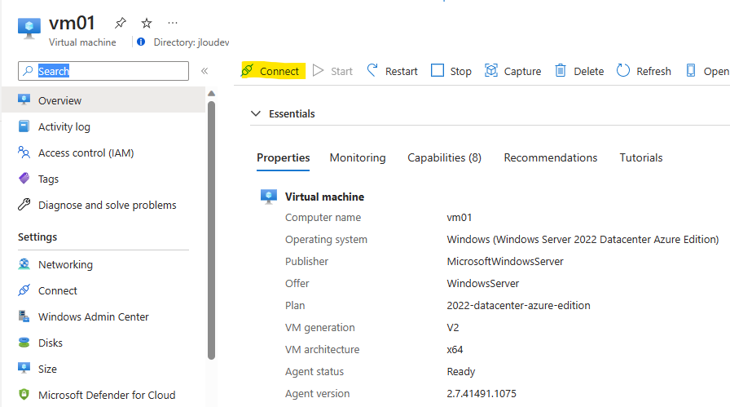Collapse the Essentials section chevron
The width and height of the screenshot is (730, 407).
[256, 113]
